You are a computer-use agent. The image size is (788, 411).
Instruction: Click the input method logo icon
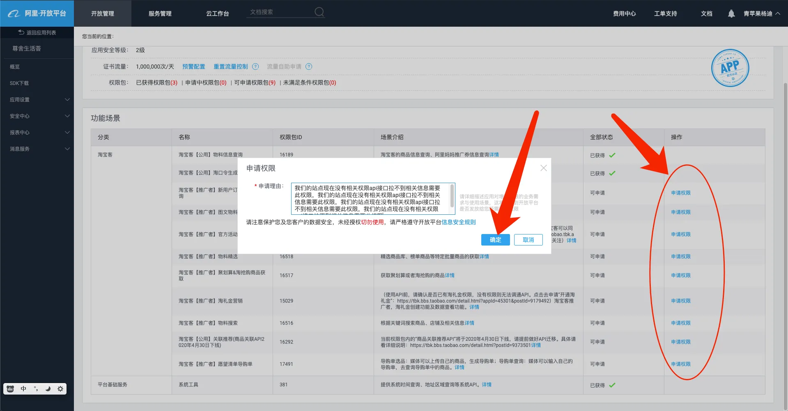click(11, 389)
